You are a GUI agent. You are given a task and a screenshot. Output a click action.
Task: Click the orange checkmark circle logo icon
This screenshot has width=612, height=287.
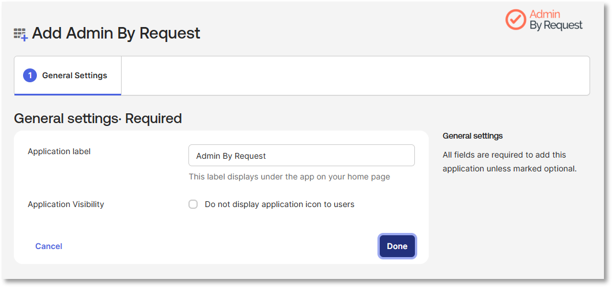[516, 20]
